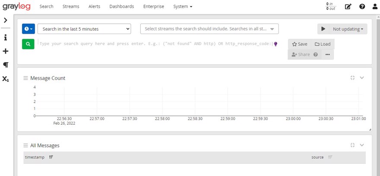This screenshot has height=176, width=380.
Task: Open the user profile icon
Action: (375, 6)
